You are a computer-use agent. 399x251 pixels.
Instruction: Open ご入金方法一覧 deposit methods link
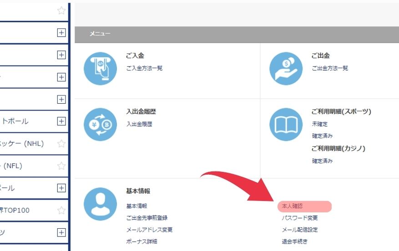[144, 68]
